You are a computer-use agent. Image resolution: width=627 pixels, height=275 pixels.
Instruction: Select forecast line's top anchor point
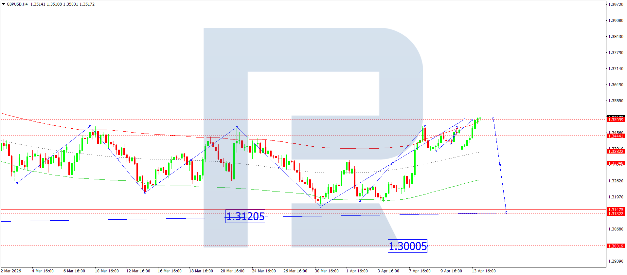coord(493,119)
